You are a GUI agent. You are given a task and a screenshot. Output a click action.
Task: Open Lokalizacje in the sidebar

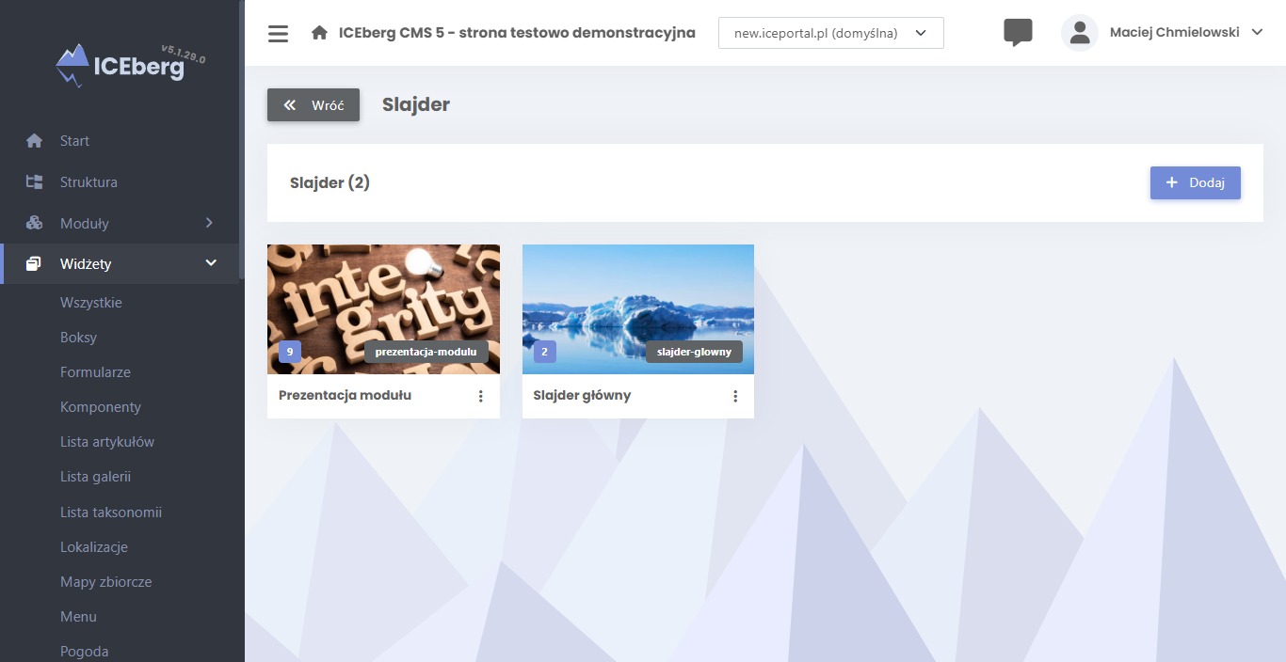(94, 547)
